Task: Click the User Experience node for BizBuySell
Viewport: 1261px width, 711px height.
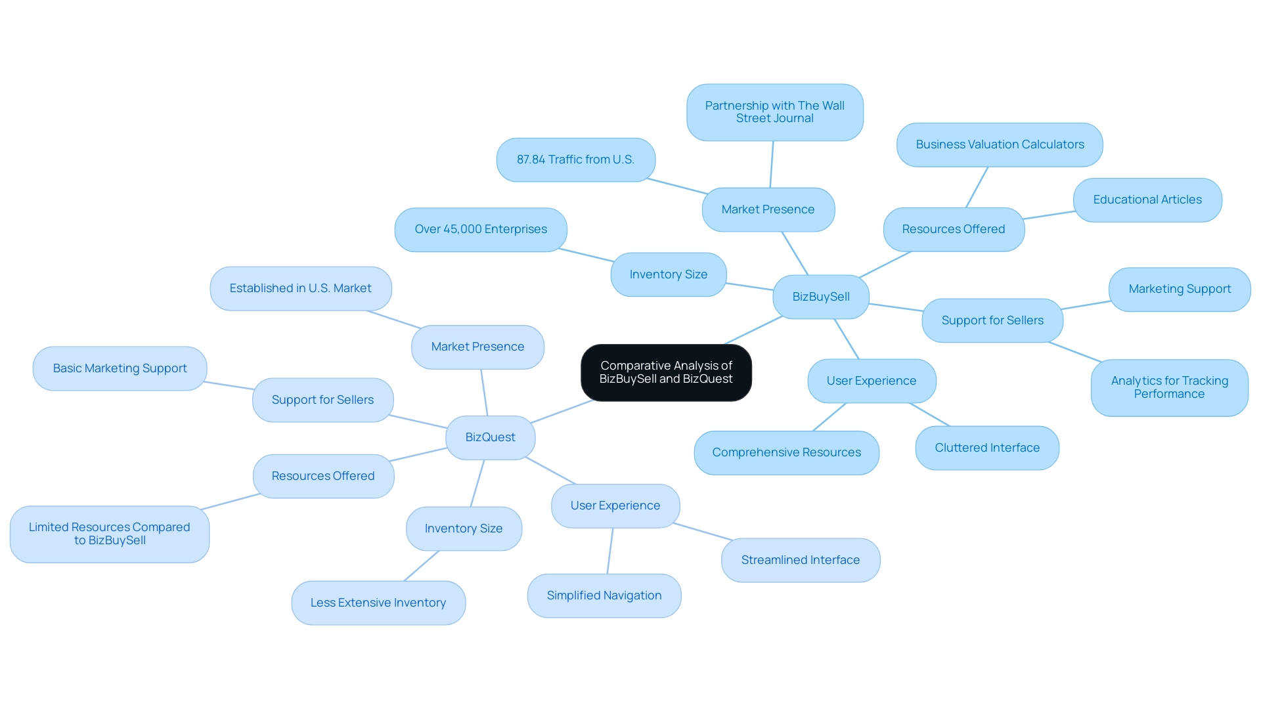Action: [867, 379]
